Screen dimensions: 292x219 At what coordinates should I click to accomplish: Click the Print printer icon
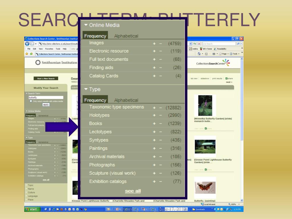(x=214, y=54)
